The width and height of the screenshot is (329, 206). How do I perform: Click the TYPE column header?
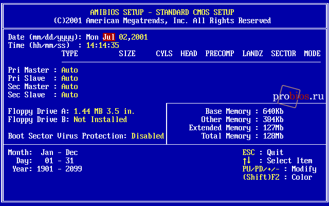pyautogui.click(x=70, y=54)
